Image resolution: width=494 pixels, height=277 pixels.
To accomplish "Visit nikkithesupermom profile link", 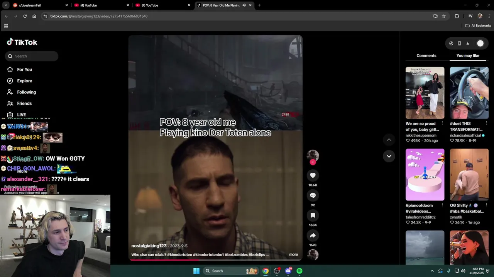I will tap(421, 135).
